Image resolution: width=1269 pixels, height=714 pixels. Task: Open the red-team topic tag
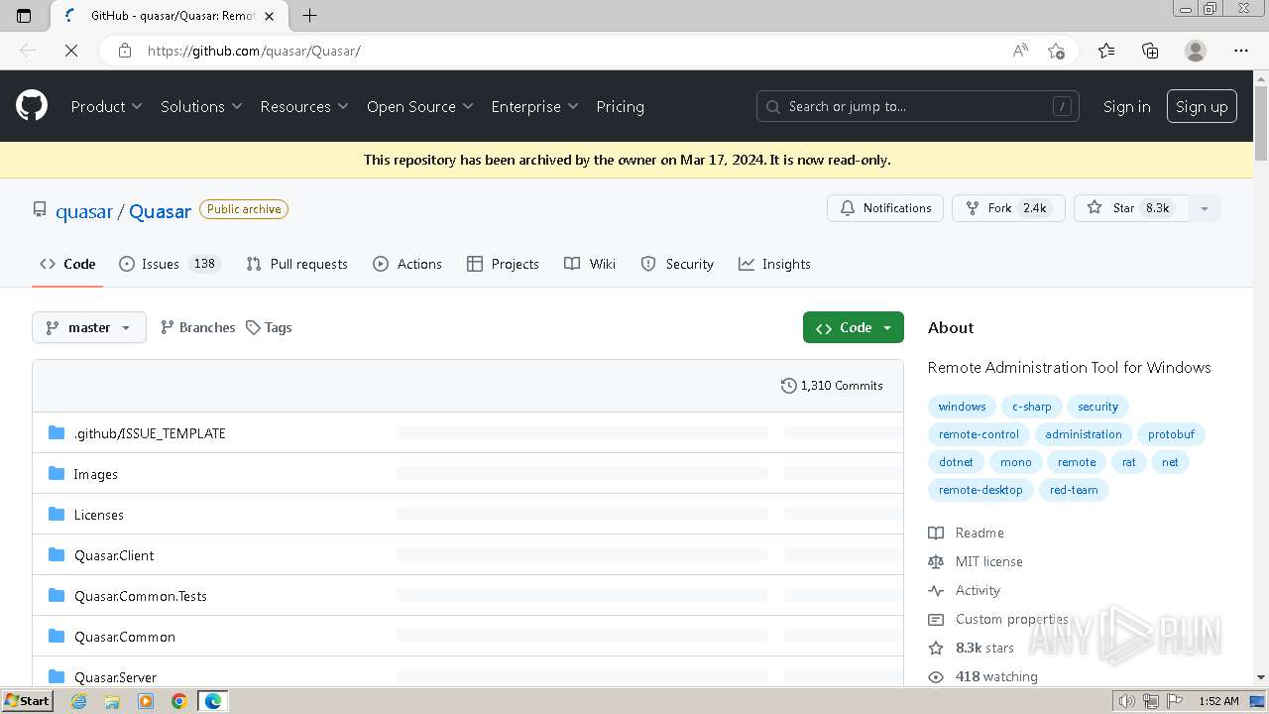pyautogui.click(x=1074, y=490)
